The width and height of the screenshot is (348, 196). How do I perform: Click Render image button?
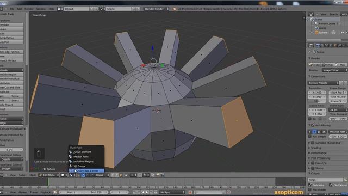(x=314, y=65)
